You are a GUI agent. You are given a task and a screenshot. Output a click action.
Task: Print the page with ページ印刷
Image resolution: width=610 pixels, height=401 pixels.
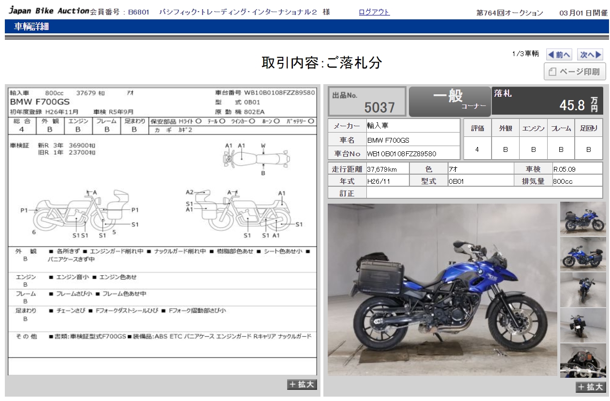pos(575,72)
